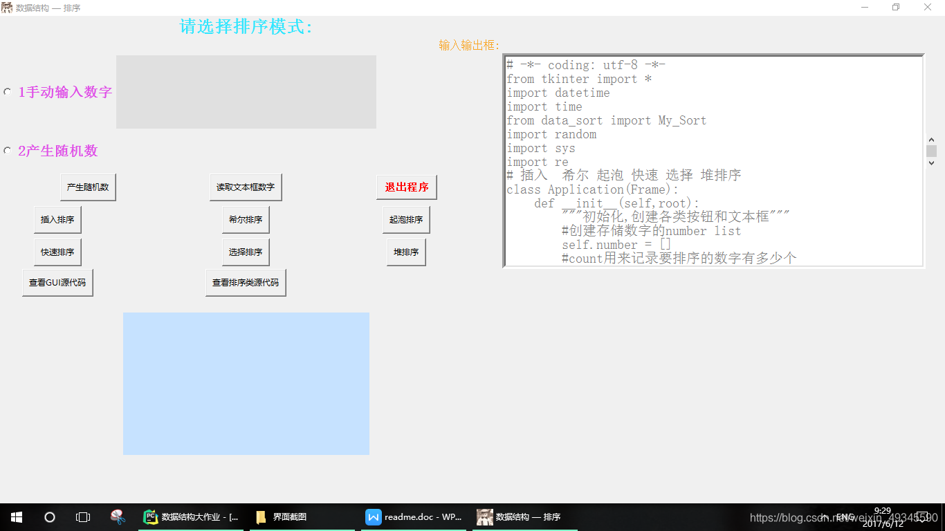Run 快速排序 sort
Viewport: 945px width, 531px height.
coord(57,252)
